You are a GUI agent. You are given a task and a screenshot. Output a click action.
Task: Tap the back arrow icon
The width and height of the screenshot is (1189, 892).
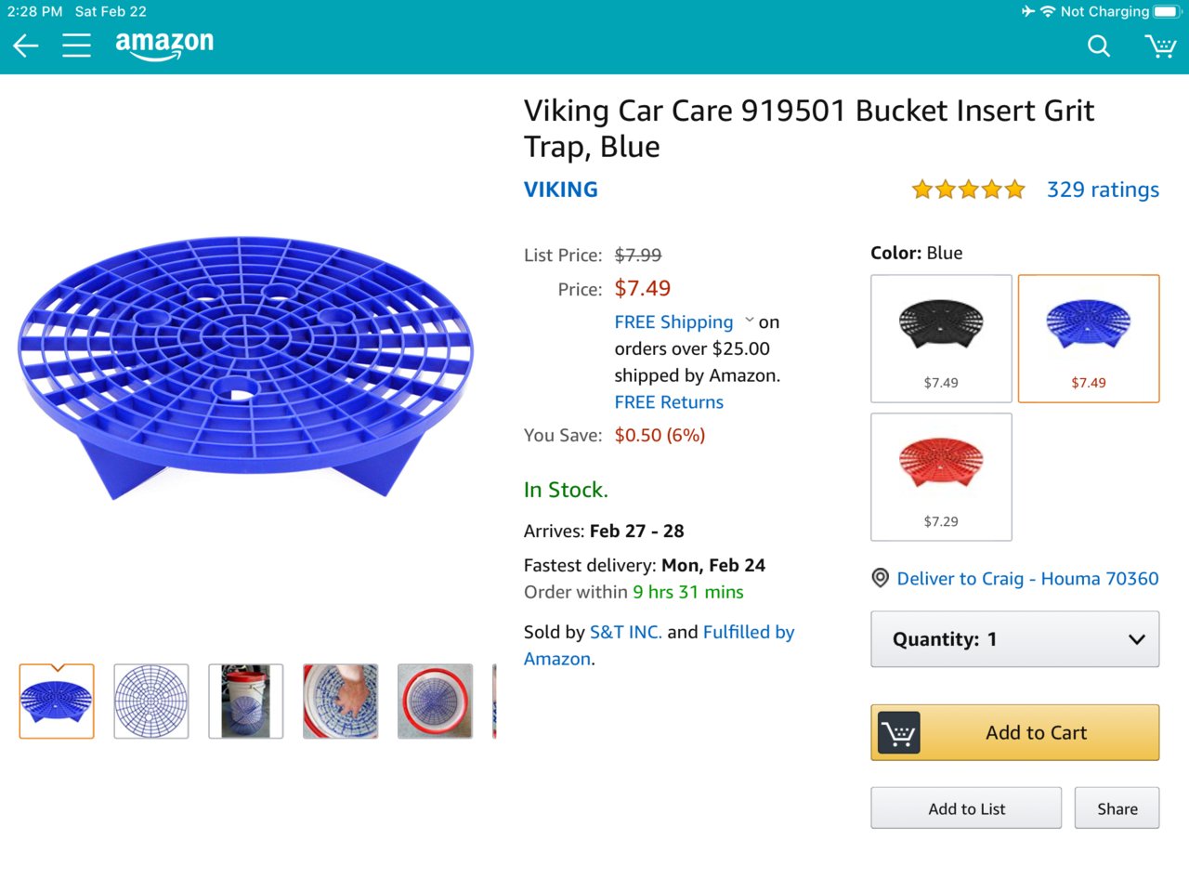coord(26,46)
